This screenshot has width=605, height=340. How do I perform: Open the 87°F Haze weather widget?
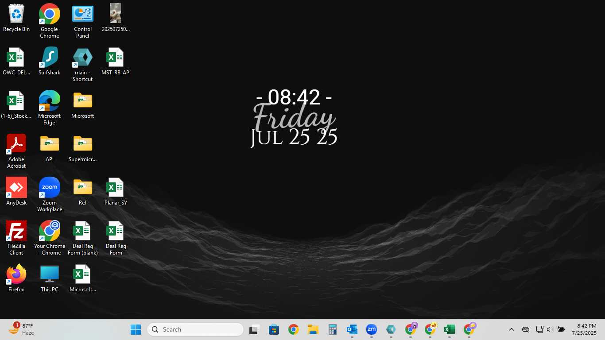[21, 329]
